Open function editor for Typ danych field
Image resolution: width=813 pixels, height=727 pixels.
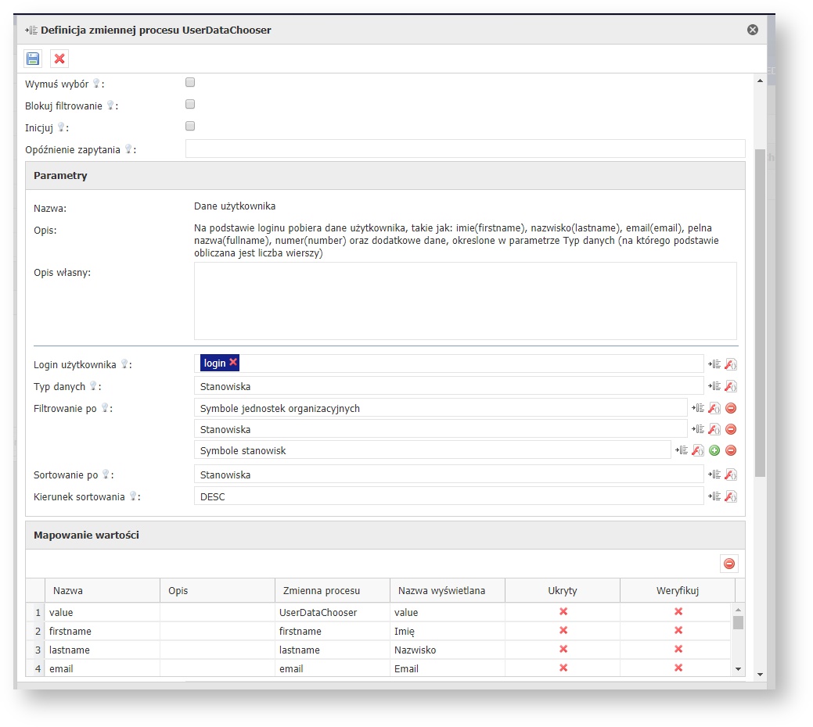[x=731, y=385]
